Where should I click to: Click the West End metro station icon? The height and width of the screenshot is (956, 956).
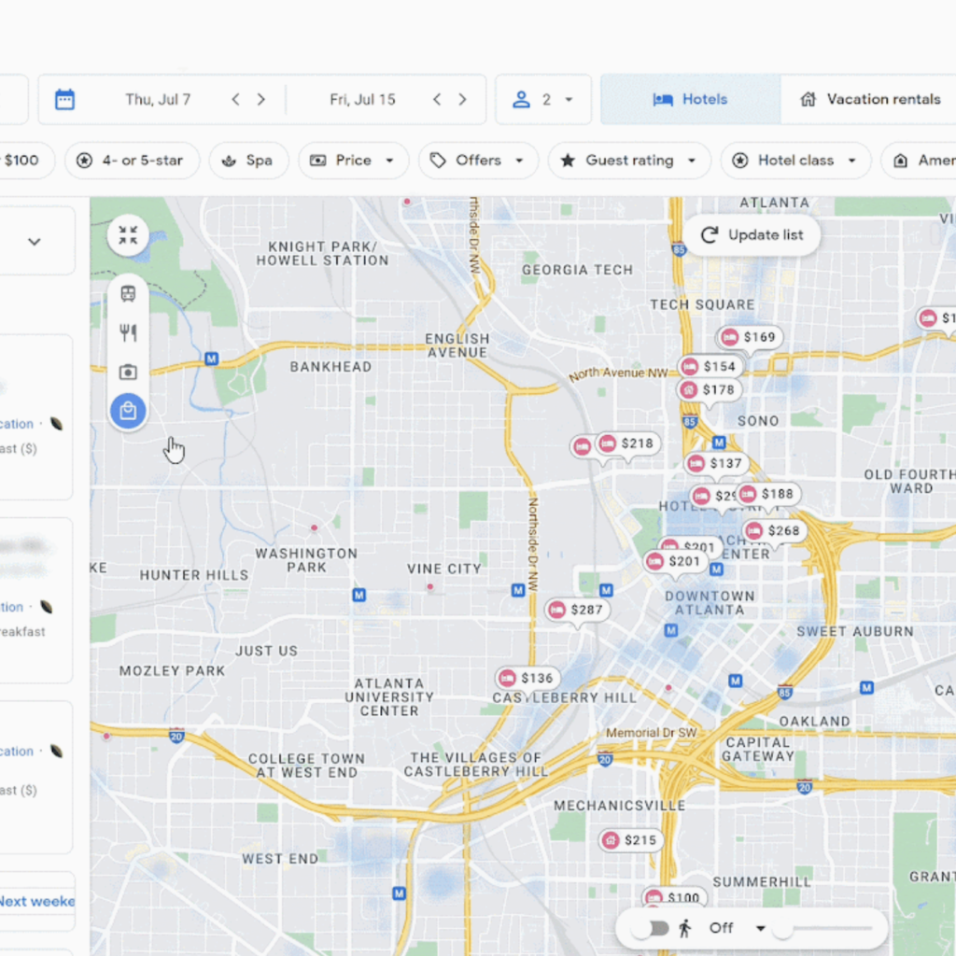[400, 893]
